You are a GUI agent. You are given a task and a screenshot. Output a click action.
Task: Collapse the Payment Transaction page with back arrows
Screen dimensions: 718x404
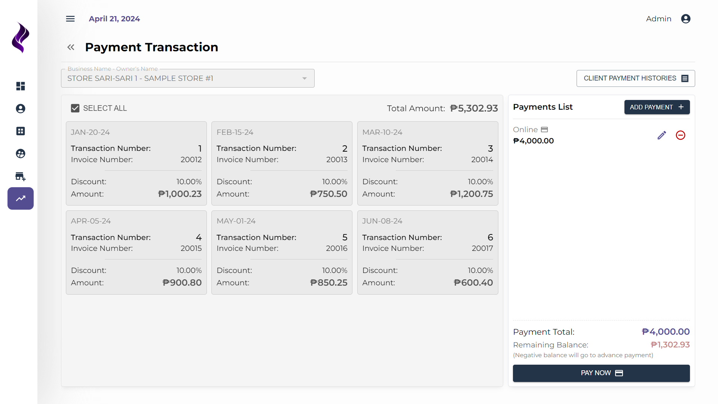pyautogui.click(x=71, y=47)
